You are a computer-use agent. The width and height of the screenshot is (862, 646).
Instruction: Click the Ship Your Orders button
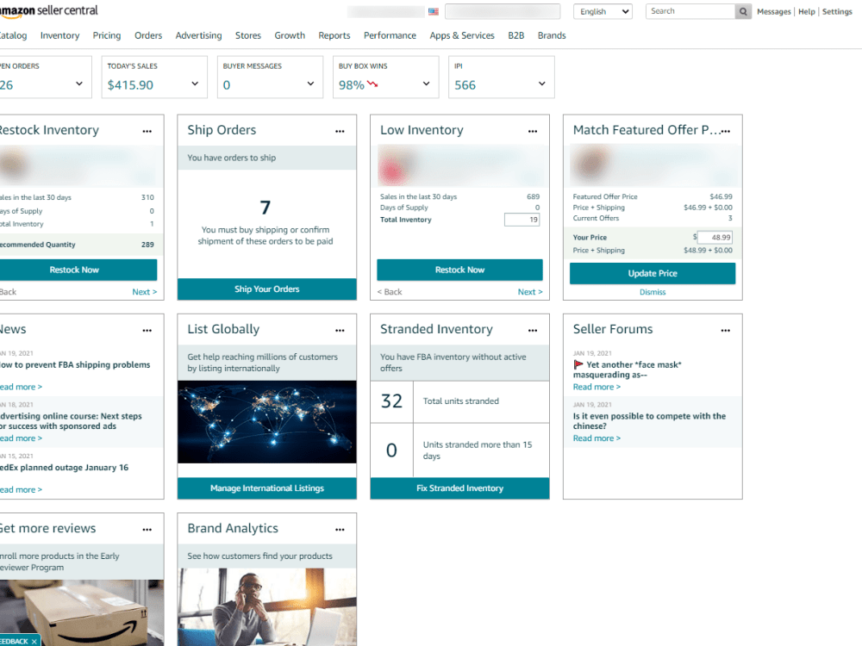(266, 289)
